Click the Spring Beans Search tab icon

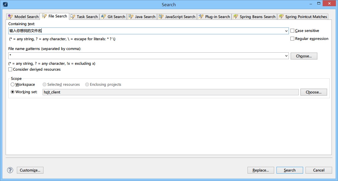[236, 17]
